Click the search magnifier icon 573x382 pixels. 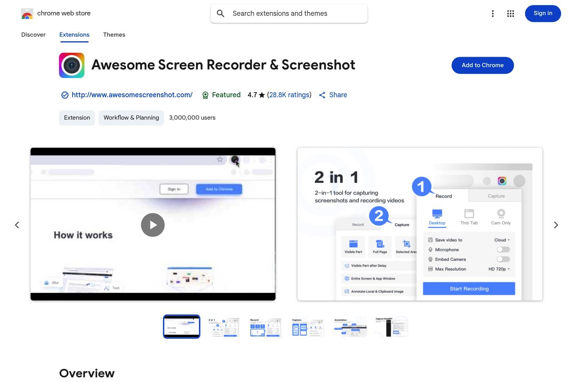point(220,14)
